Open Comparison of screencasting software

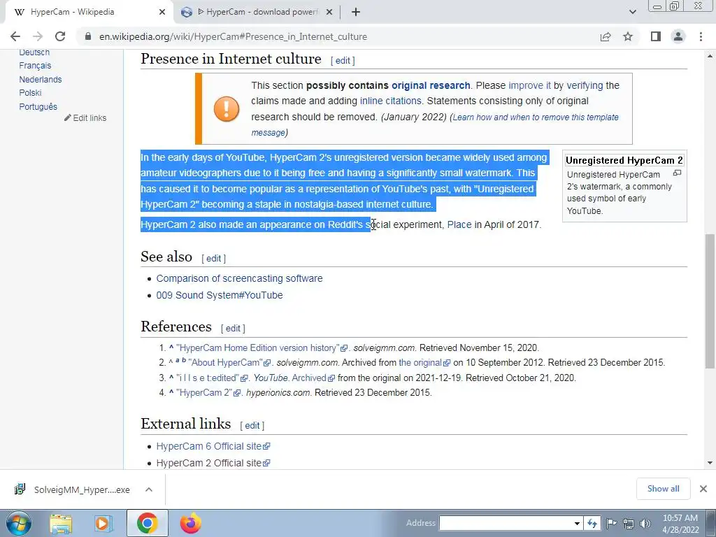click(x=239, y=278)
